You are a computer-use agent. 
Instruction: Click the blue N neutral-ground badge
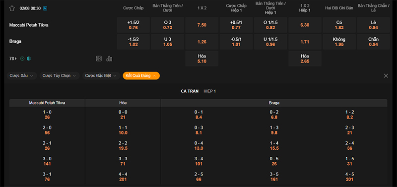point(45,8)
